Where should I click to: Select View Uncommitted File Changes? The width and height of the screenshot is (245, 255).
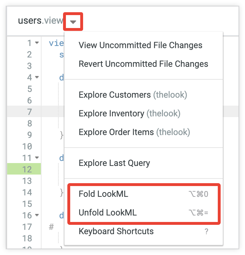point(140,46)
